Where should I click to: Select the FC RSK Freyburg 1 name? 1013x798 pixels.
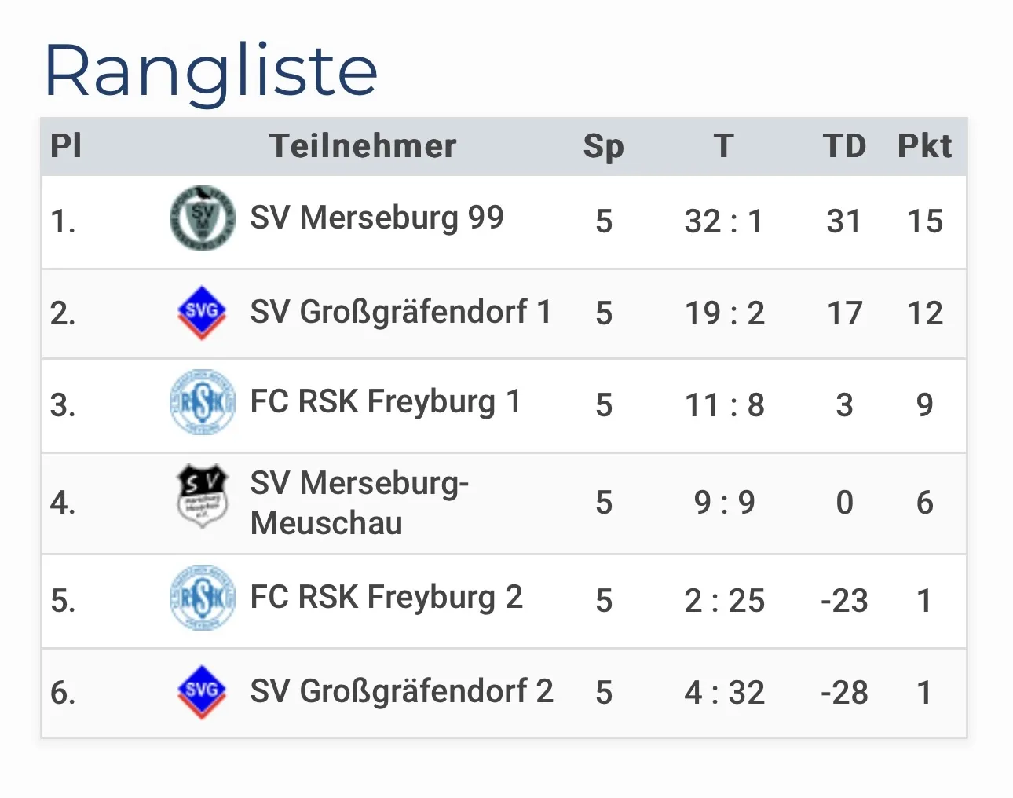point(385,402)
